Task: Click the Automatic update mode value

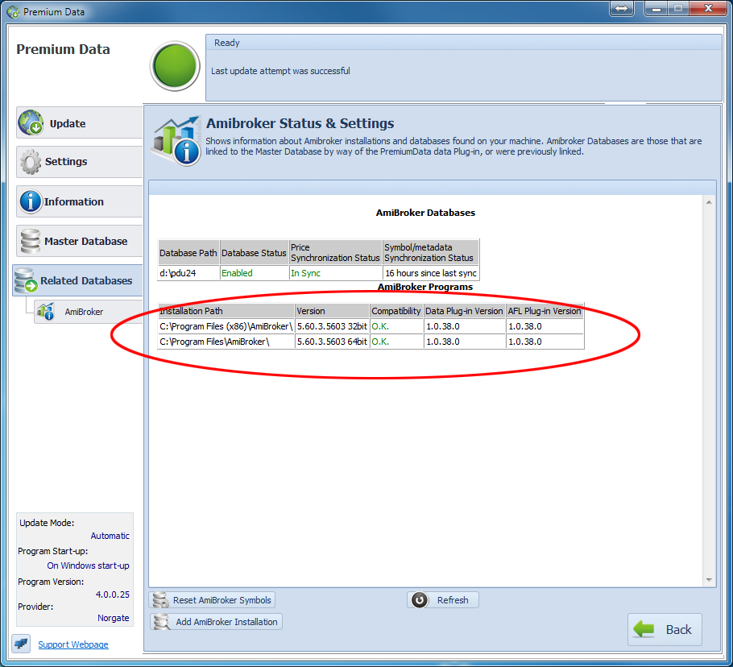Action: pos(110,536)
